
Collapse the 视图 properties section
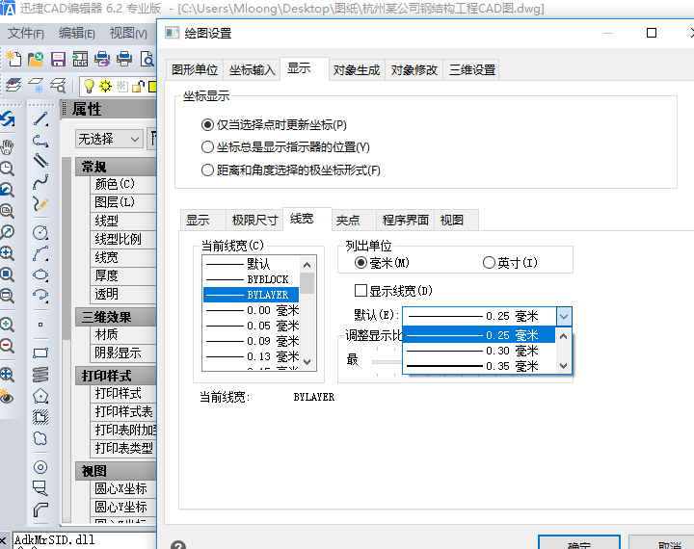(116, 471)
